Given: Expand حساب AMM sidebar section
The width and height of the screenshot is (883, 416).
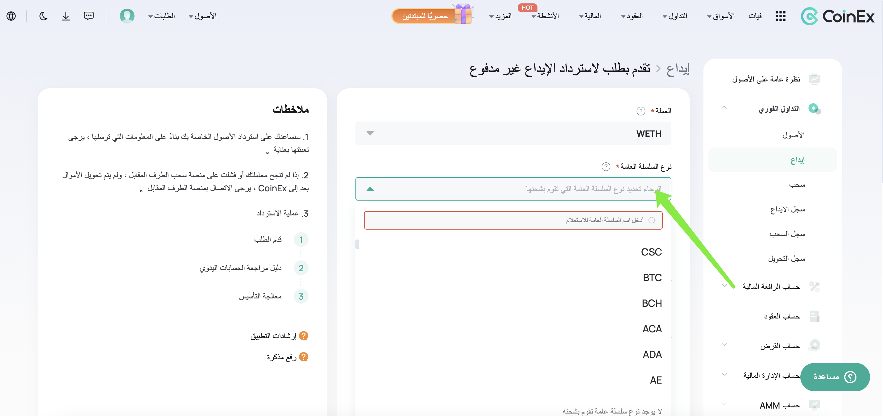Looking at the screenshot, I should 724,404.
